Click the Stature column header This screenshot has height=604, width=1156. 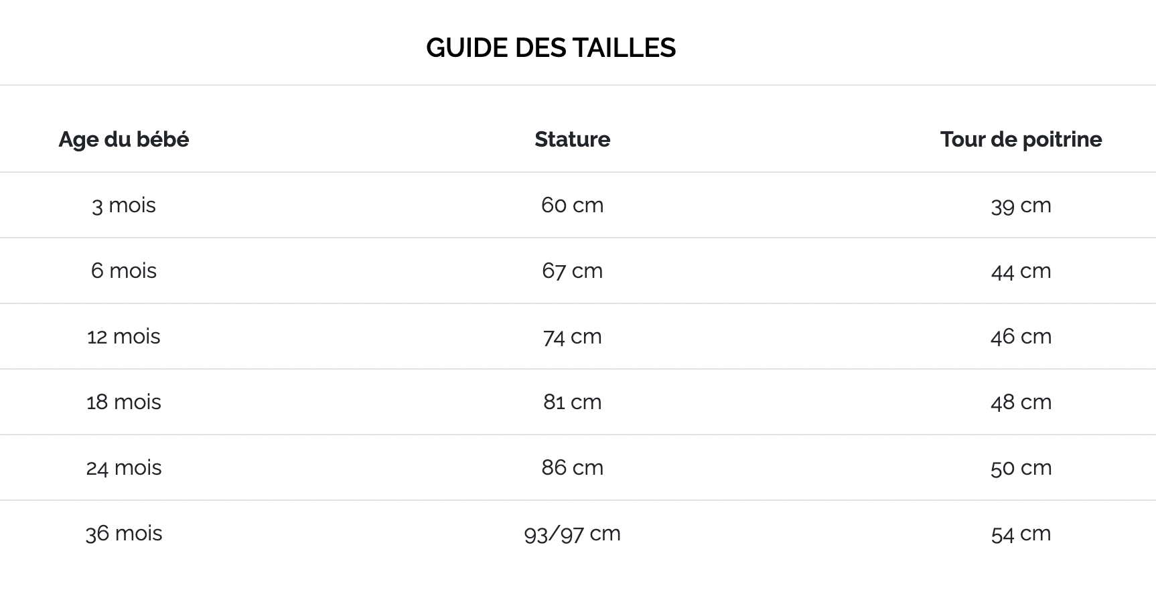pyautogui.click(x=572, y=139)
